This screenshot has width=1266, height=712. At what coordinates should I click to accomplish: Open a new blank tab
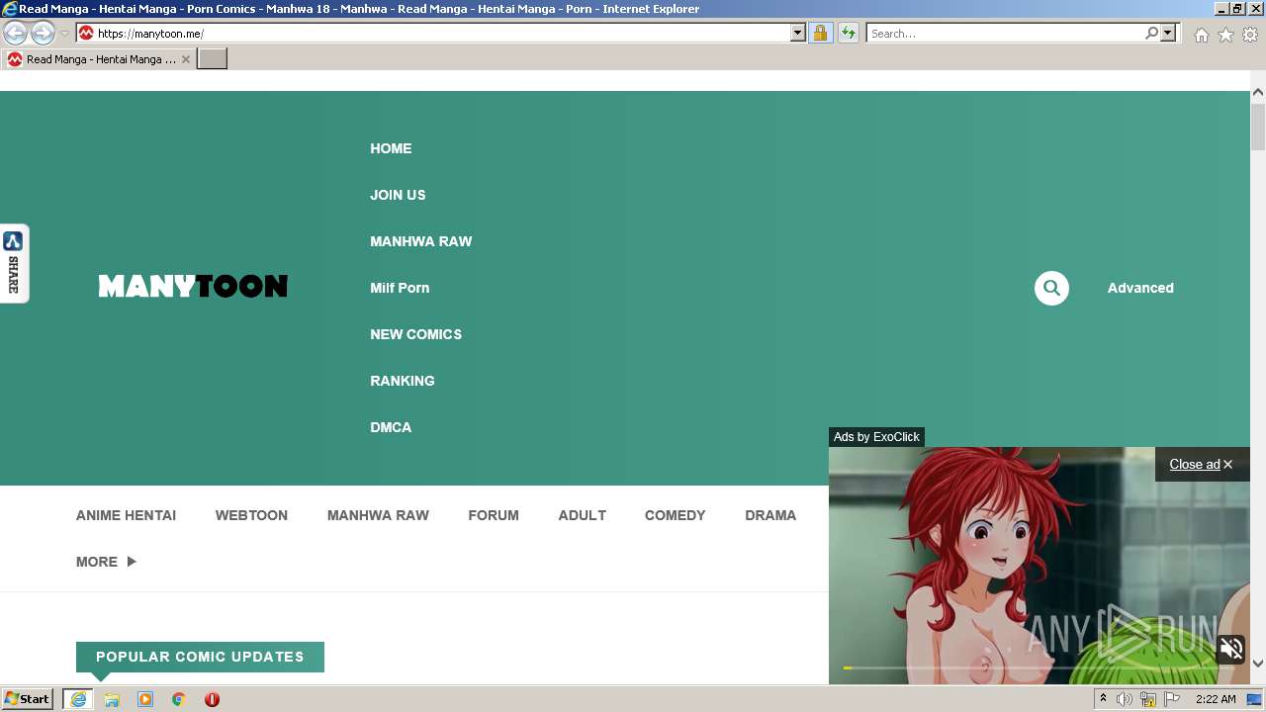coord(213,59)
